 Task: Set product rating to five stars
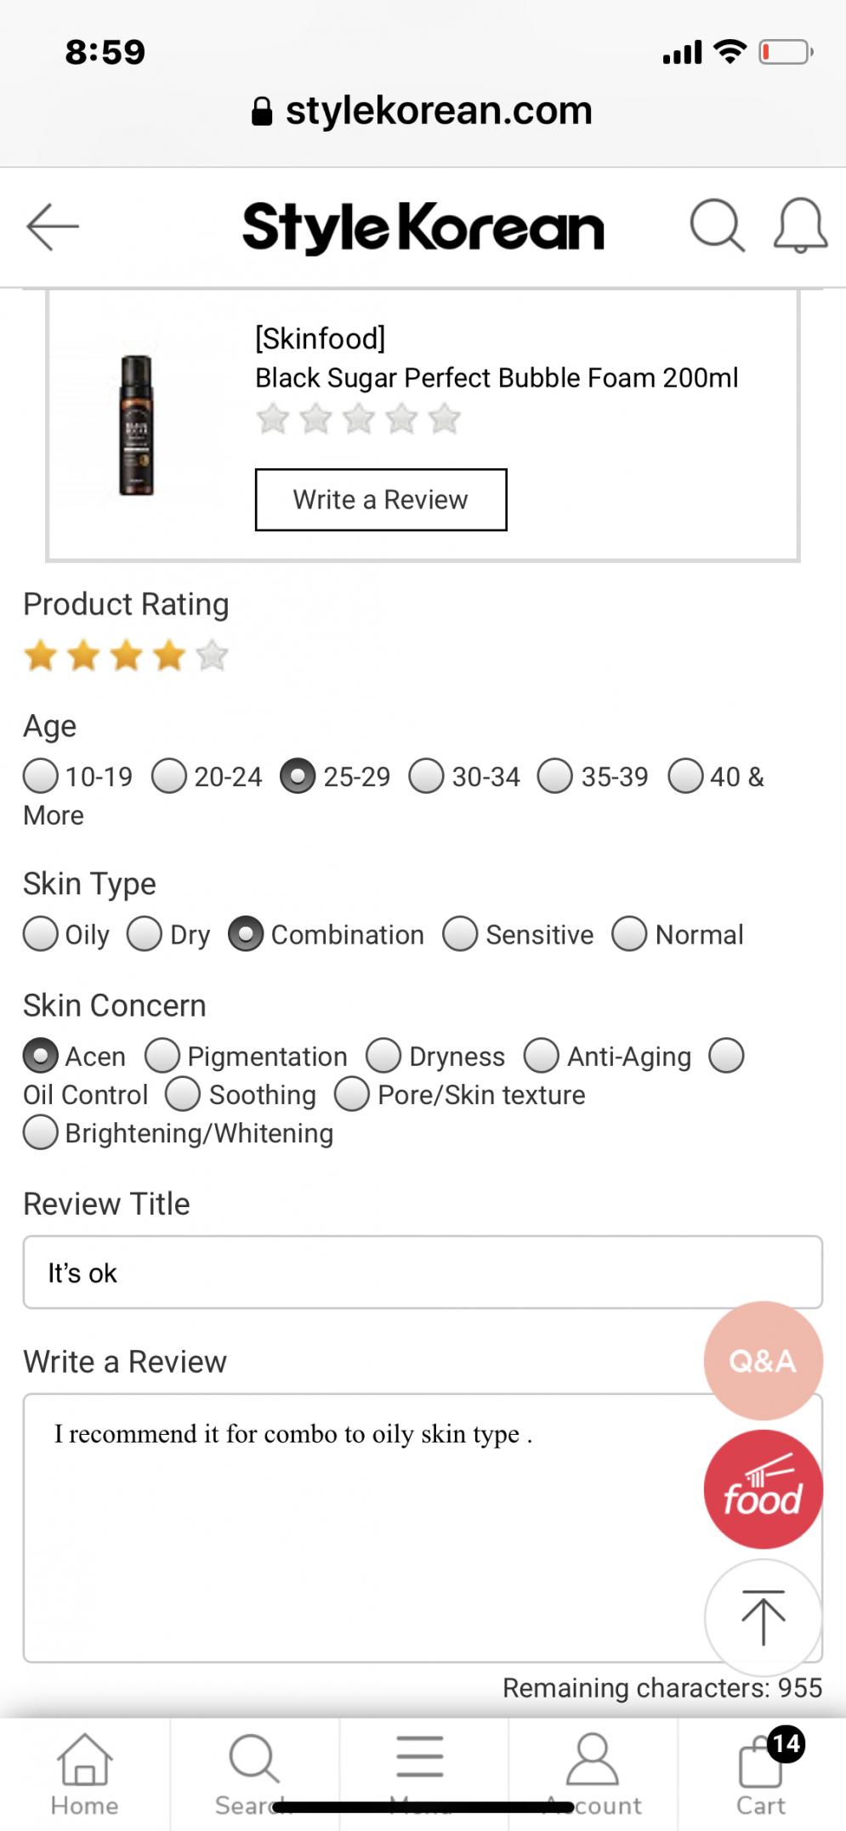coord(212,655)
